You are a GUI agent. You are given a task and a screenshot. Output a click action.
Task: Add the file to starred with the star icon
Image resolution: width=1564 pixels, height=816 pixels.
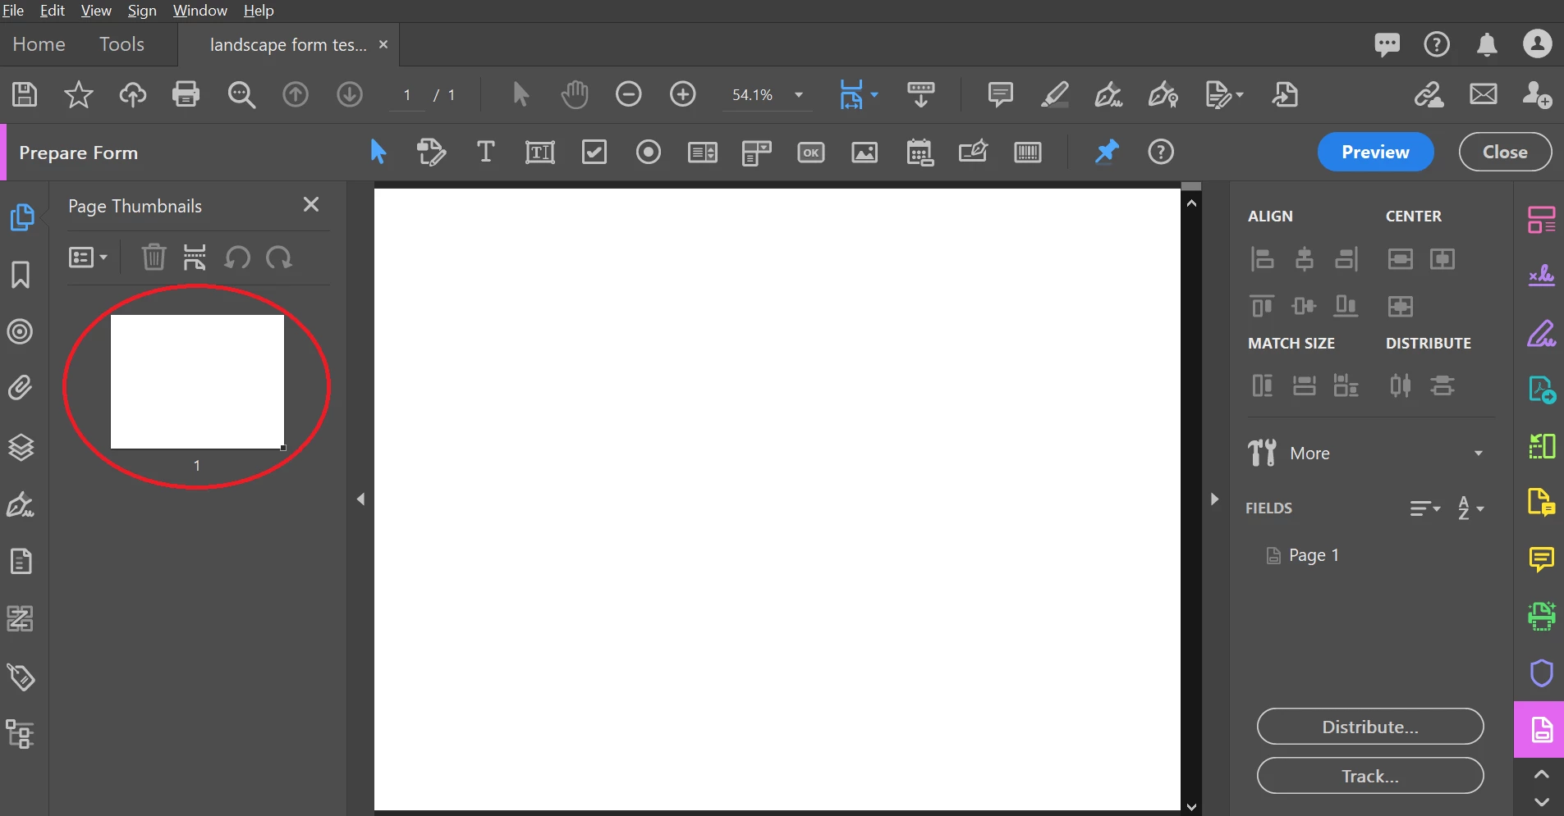[x=79, y=94]
